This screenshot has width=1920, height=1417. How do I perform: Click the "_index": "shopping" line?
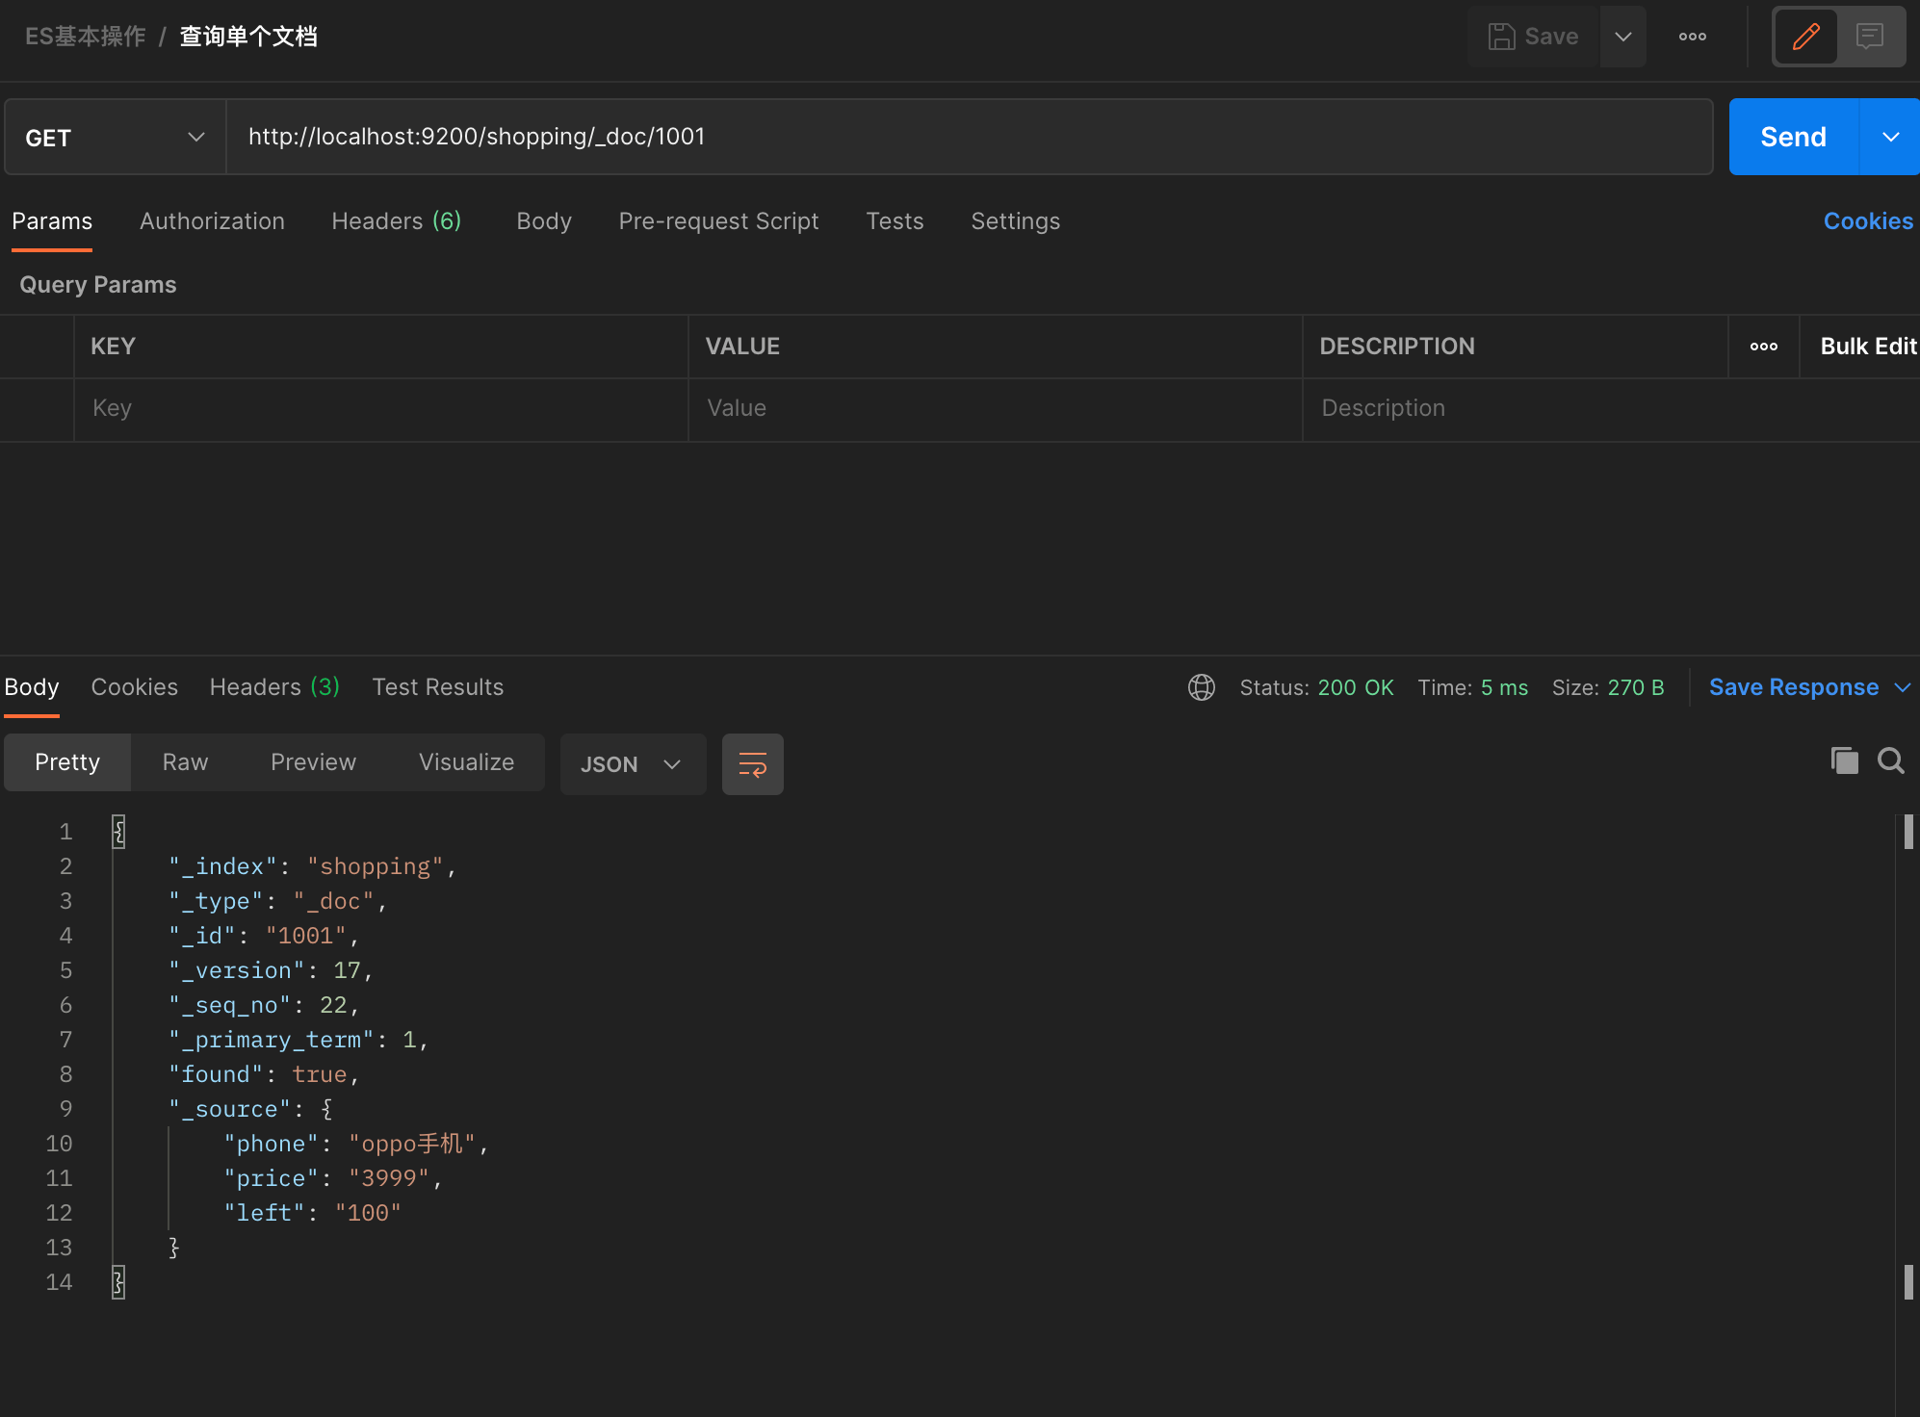pyautogui.click(x=313, y=866)
